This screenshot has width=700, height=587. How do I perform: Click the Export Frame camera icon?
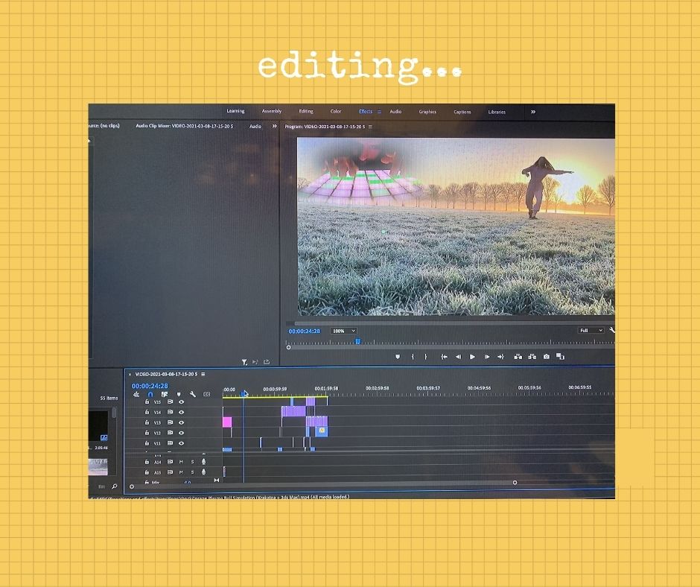pos(546,357)
